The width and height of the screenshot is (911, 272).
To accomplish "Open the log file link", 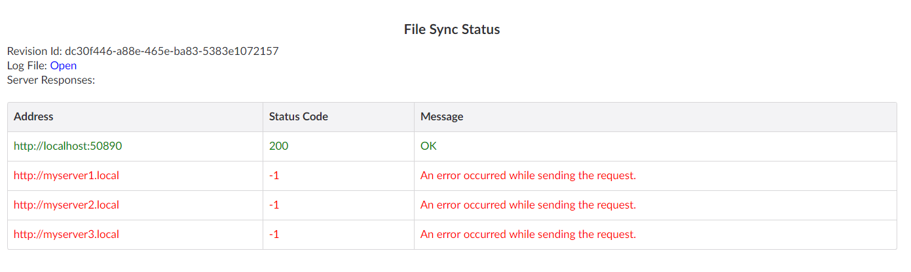I will 64,65.
